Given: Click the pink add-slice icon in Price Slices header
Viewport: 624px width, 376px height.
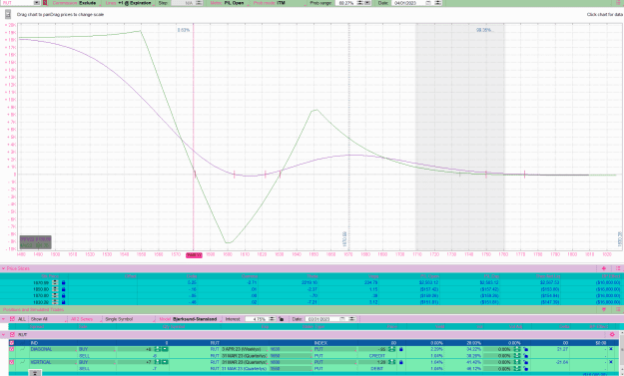Looking at the screenshot, I should (604, 268).
